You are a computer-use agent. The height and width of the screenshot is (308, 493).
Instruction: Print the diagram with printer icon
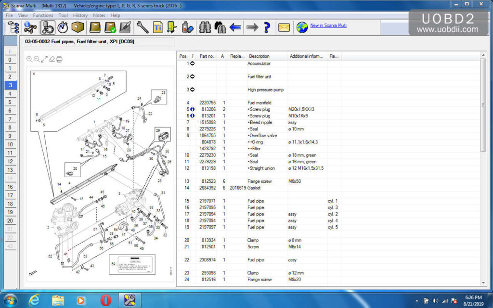(59, 59)
